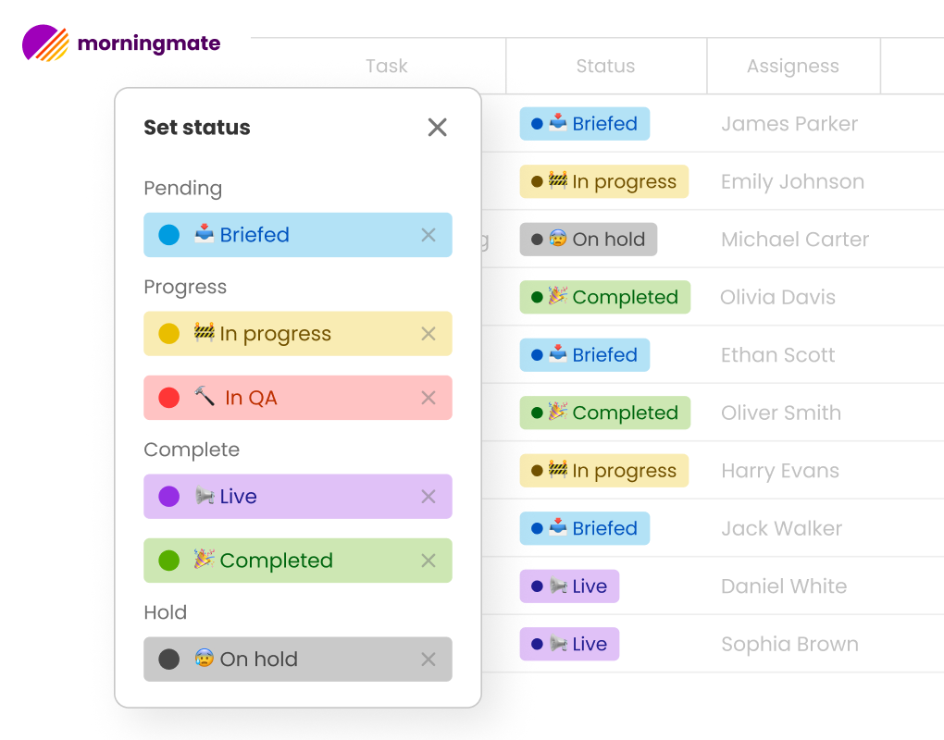
Task: Click the morningmate logo icon
Action: point(45,43)
